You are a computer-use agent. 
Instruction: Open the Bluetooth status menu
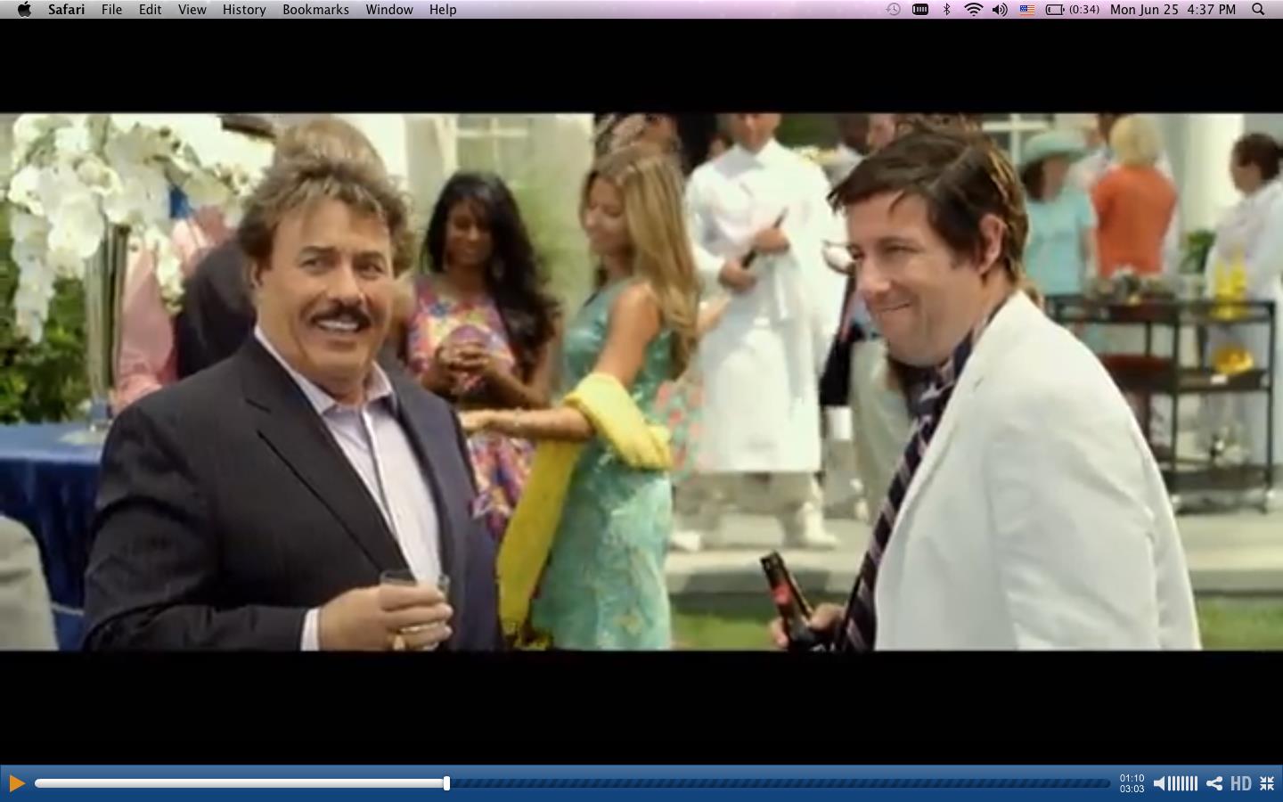947,9
